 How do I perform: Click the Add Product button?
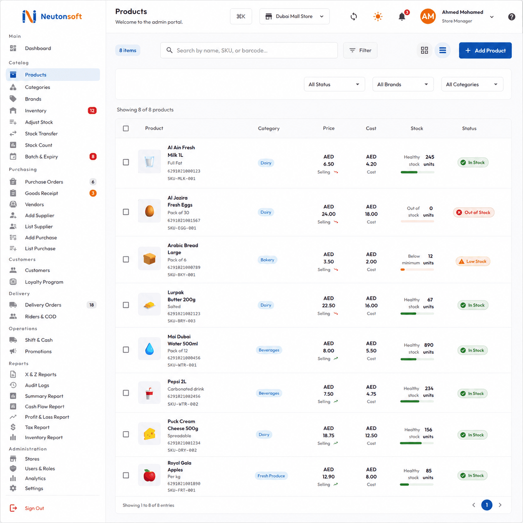(x=485, y=50)
